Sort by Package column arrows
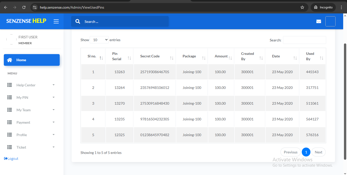 coord(204,58)
